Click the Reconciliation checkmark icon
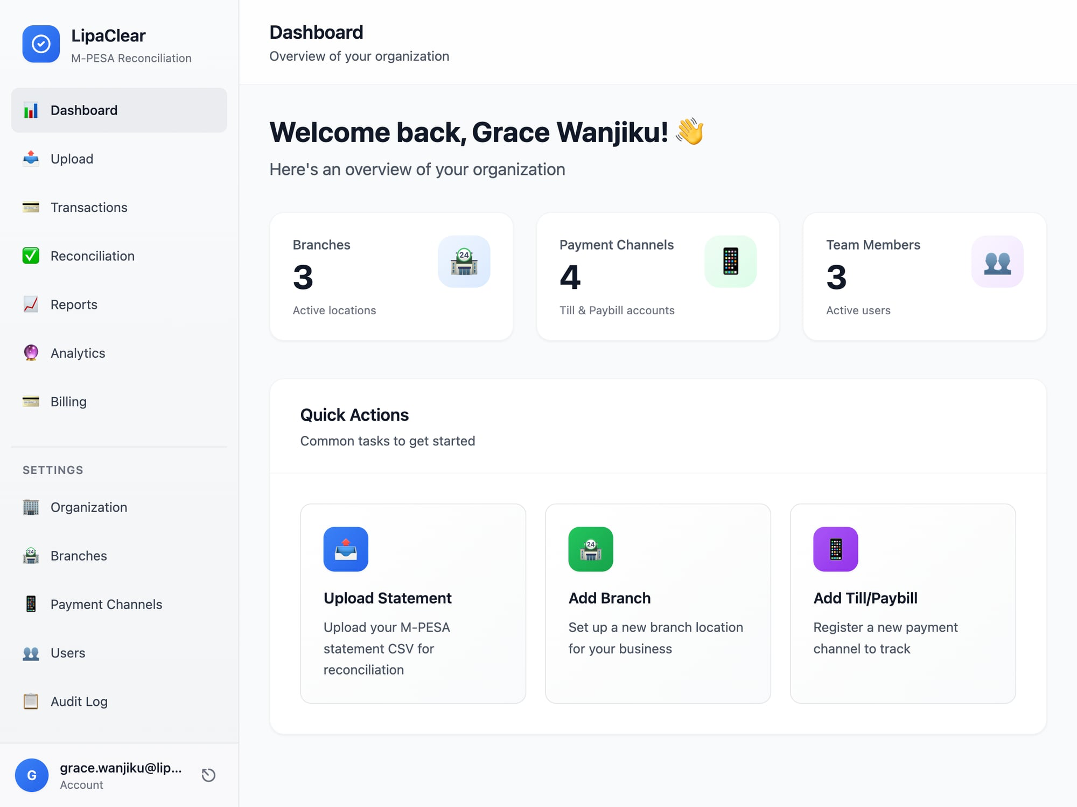 click(x=31, y=256)
